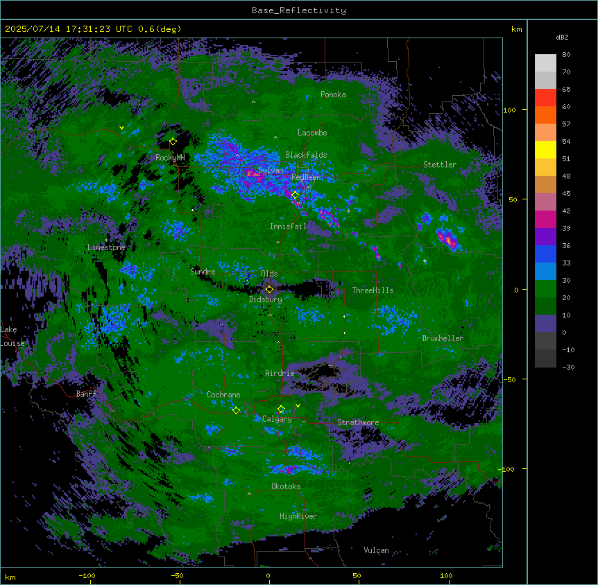Click the slate purple 10 dBZ legend swatch
The image size is (598, 585).
[545, 324]
